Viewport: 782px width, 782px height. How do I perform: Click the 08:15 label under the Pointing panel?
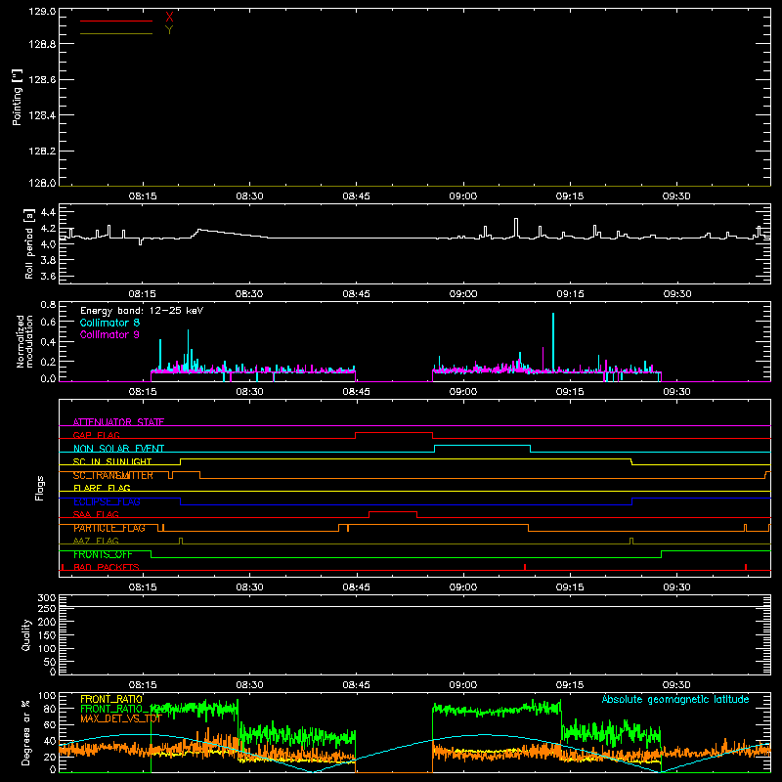pyautogui.click(x=143, y=196)
